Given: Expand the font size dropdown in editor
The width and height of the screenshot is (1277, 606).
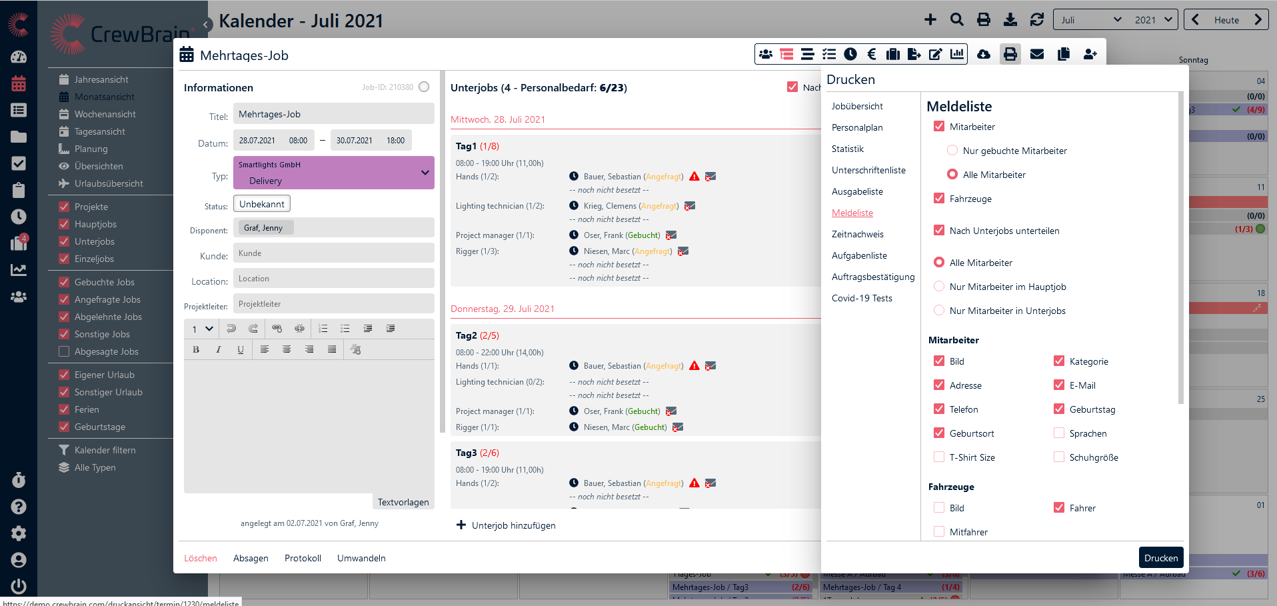Looking at the screenshot, I should pyautogui.click(x=203, y=329).
